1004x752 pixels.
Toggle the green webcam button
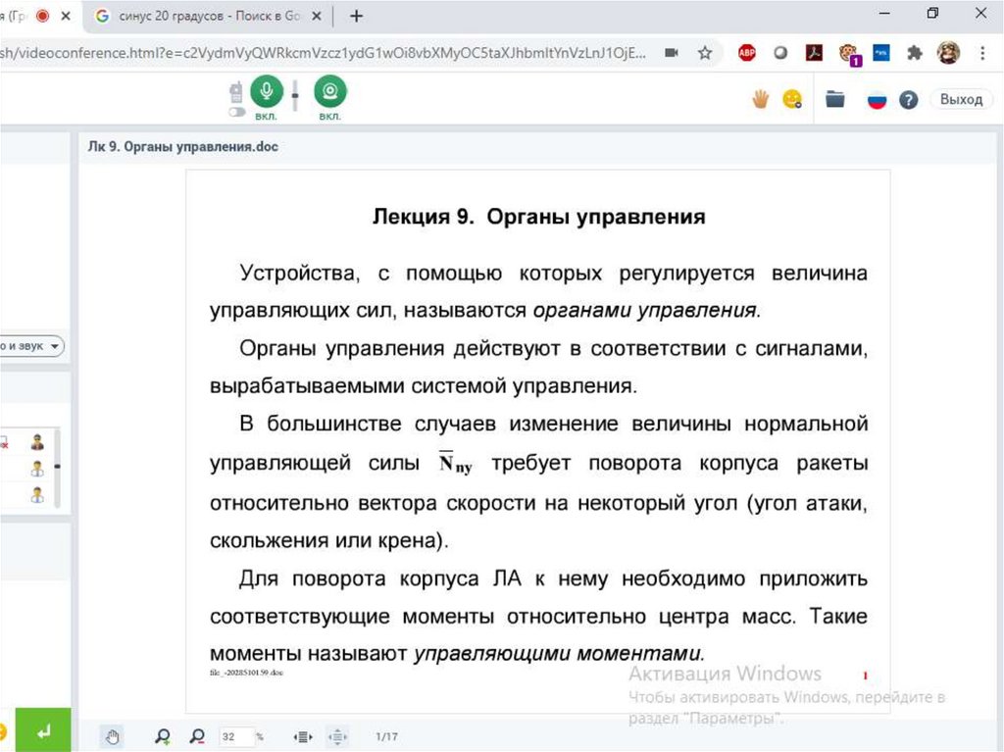(x=329, y=92)
